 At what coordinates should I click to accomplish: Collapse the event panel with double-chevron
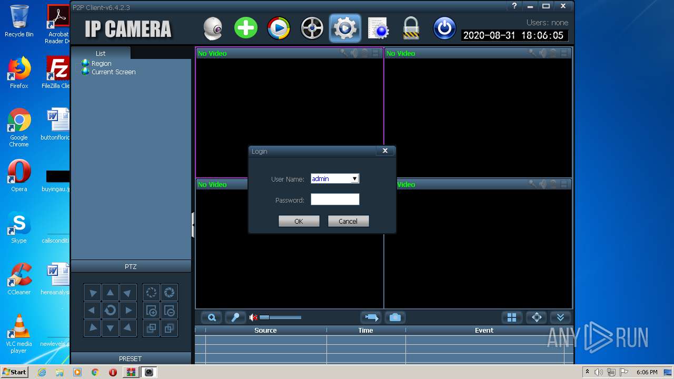(x=561, y=317)
